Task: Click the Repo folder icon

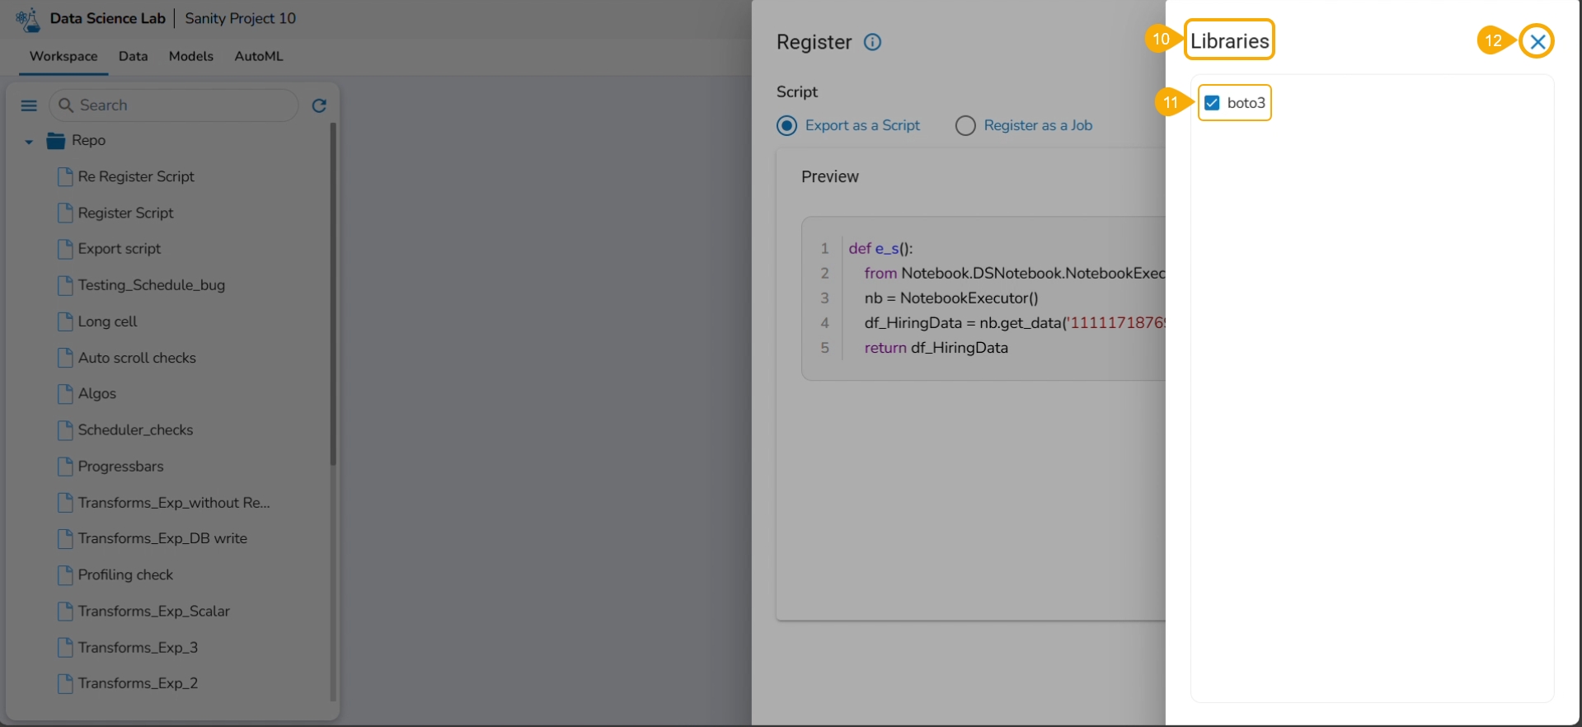Action: point(55,141)
